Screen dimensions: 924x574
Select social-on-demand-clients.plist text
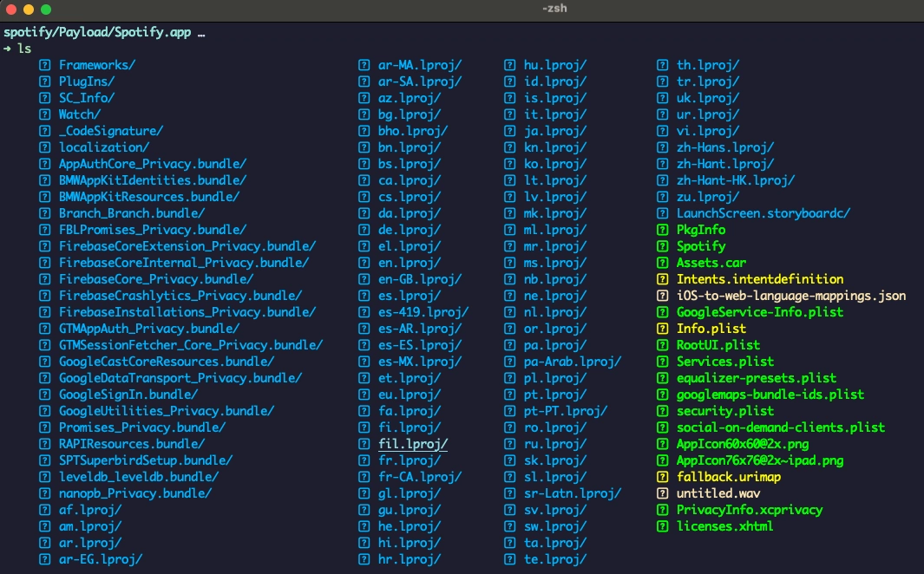point(781,427)
